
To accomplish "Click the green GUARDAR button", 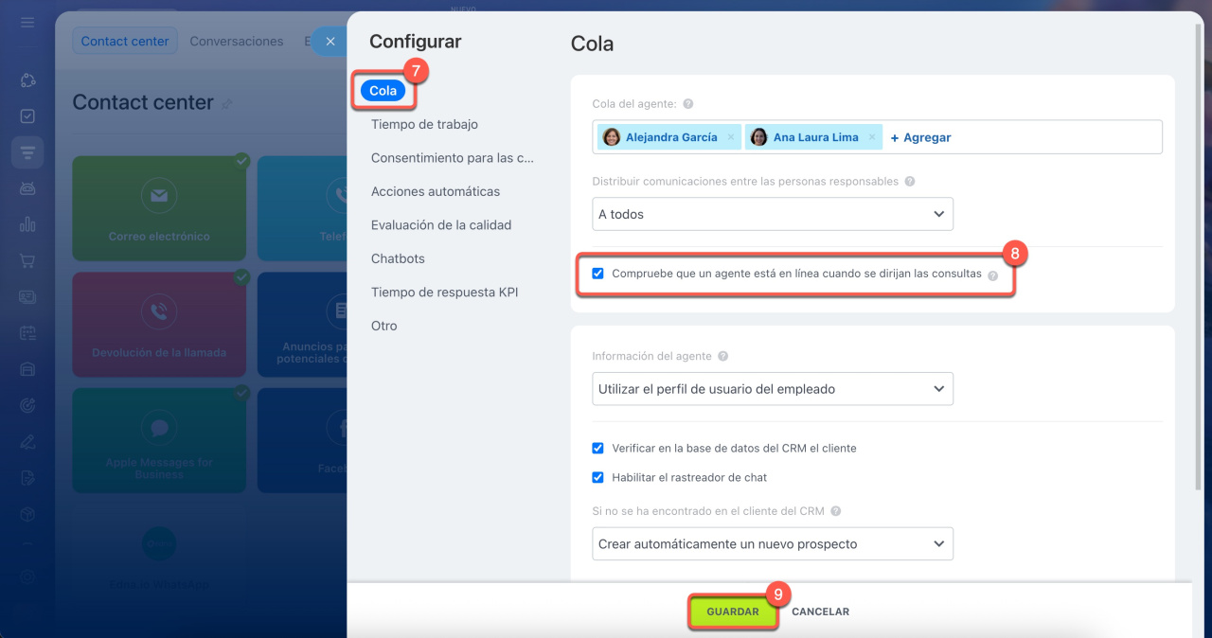I will (x=732, y=612).
